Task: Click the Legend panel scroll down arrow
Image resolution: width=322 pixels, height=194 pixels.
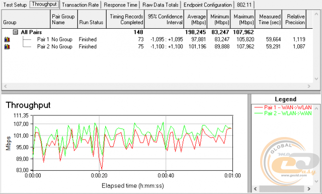Action: click(x=316, y=181)
